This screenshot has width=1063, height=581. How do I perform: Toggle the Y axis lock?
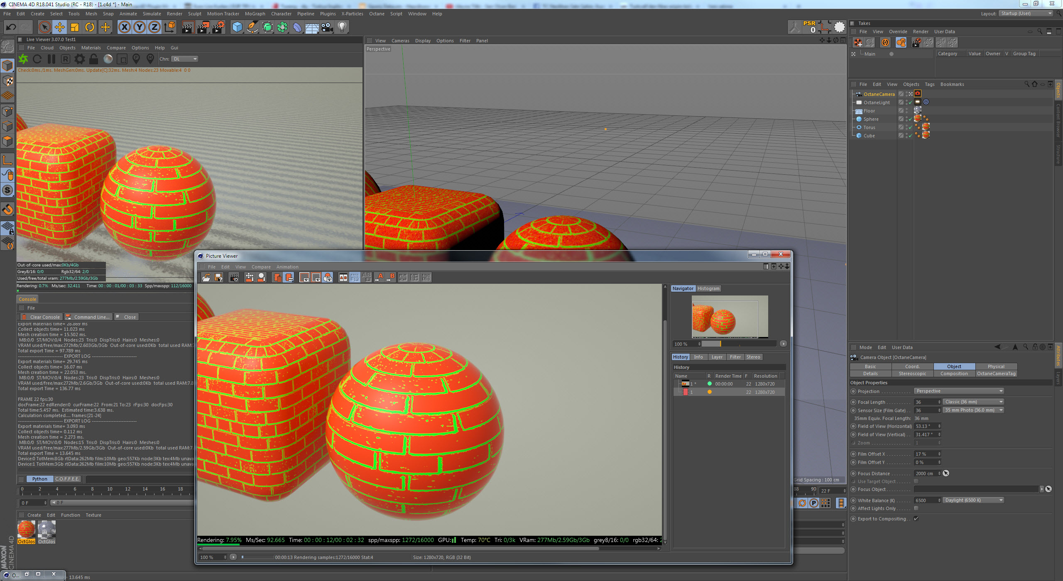coord(139,27)
